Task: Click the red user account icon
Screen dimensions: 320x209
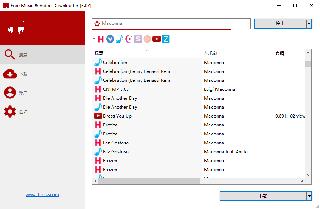Action: coord(10,93)
